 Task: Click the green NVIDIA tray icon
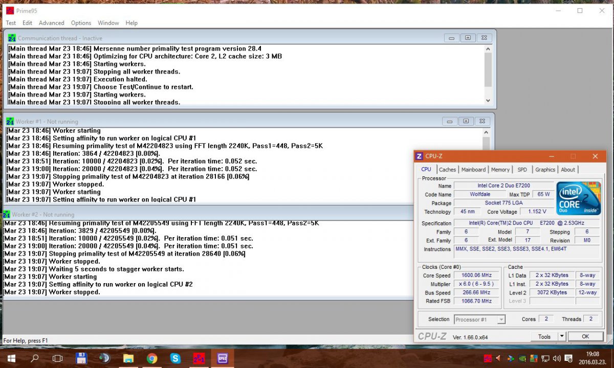click(x=522, y=358)
